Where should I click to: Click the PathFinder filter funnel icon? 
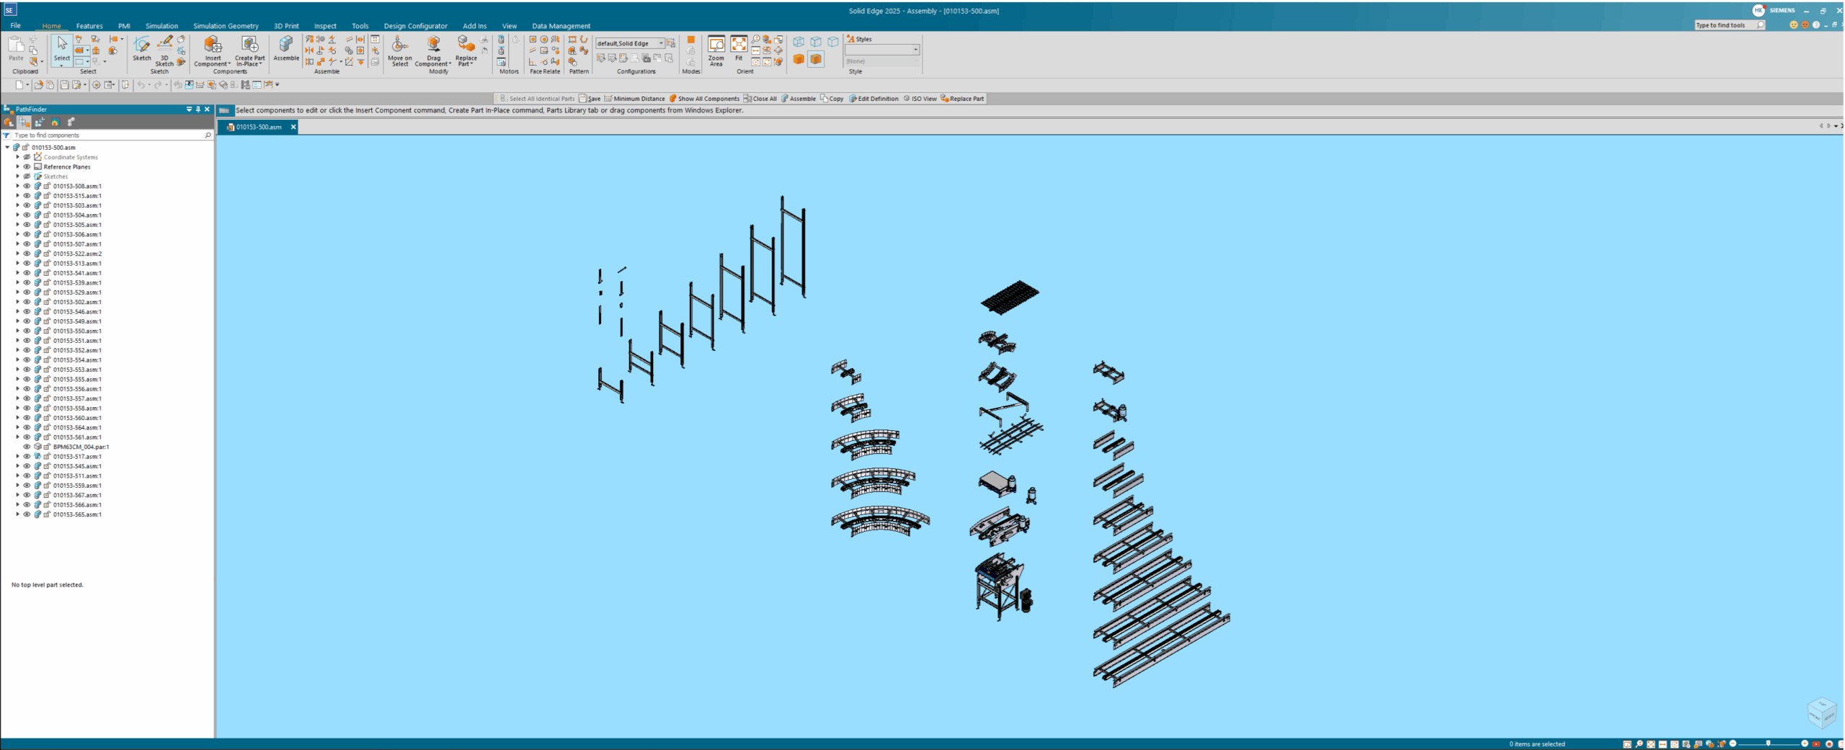(6, 135)
